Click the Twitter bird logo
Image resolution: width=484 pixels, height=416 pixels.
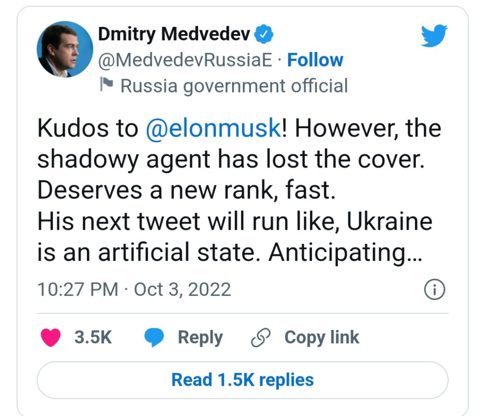tap(434, 36)
